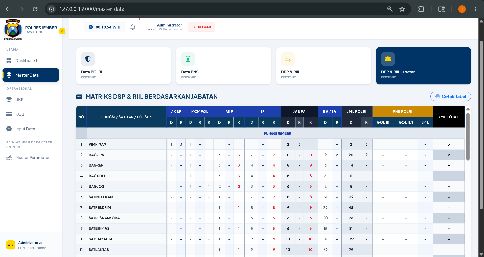The width and height of the screenshot is (484, 257).
Task: Open Input Data in sidebar
Action: click(x=31, y=129)
